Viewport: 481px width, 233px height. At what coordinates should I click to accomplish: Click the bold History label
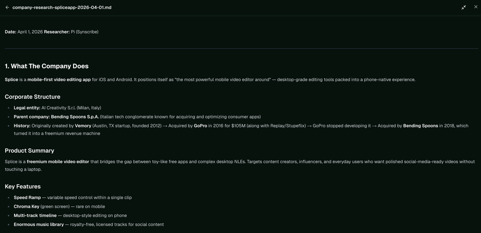(22, 126)
